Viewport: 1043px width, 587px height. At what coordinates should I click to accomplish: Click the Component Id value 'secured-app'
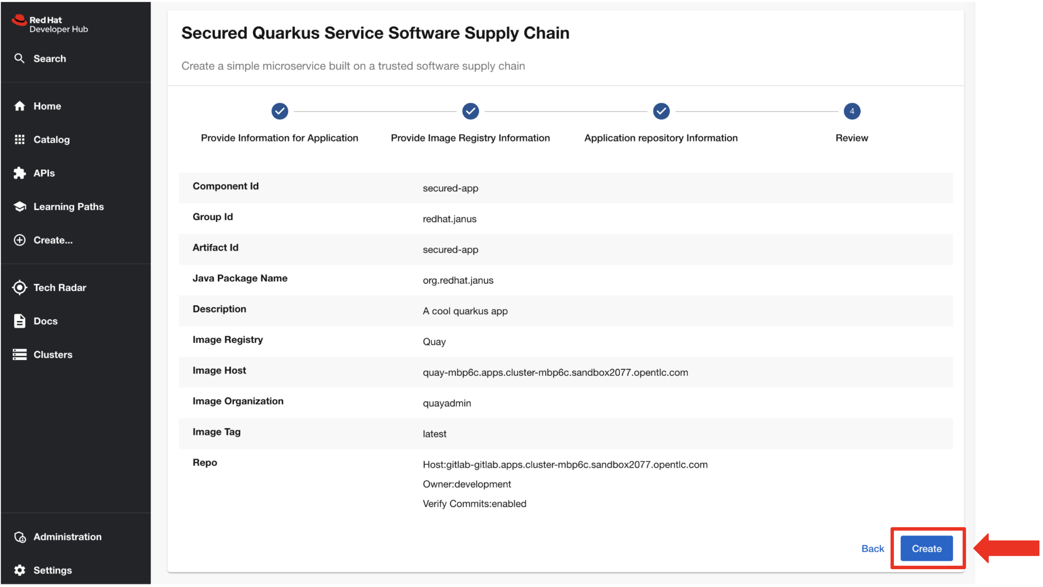[450, 189]
